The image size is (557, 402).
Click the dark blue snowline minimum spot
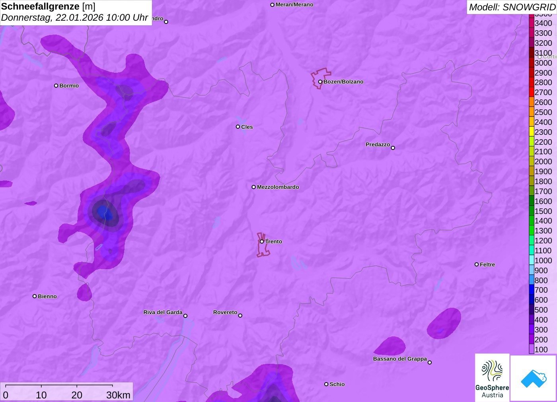pos(105,213)
